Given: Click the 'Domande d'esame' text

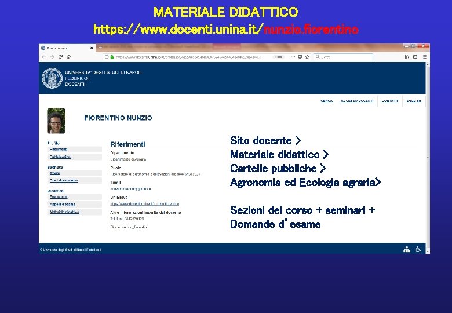Looking at the screenshot, I should pos(275,224).
